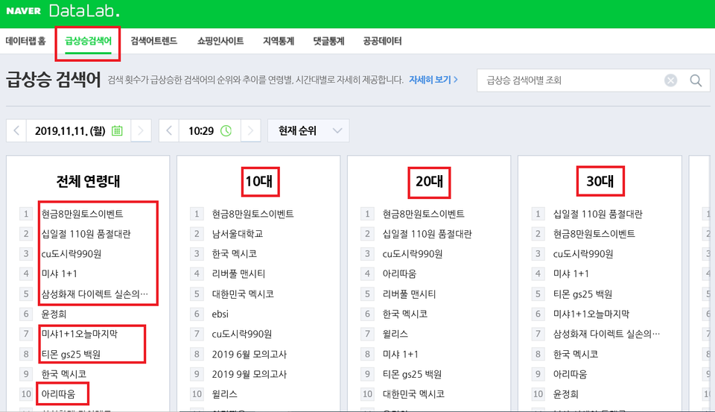Open 2019 9월 모의고사 in 10대 list
Image resolution: width=715 pixels, height=412 pixels.
pos(249,374)
